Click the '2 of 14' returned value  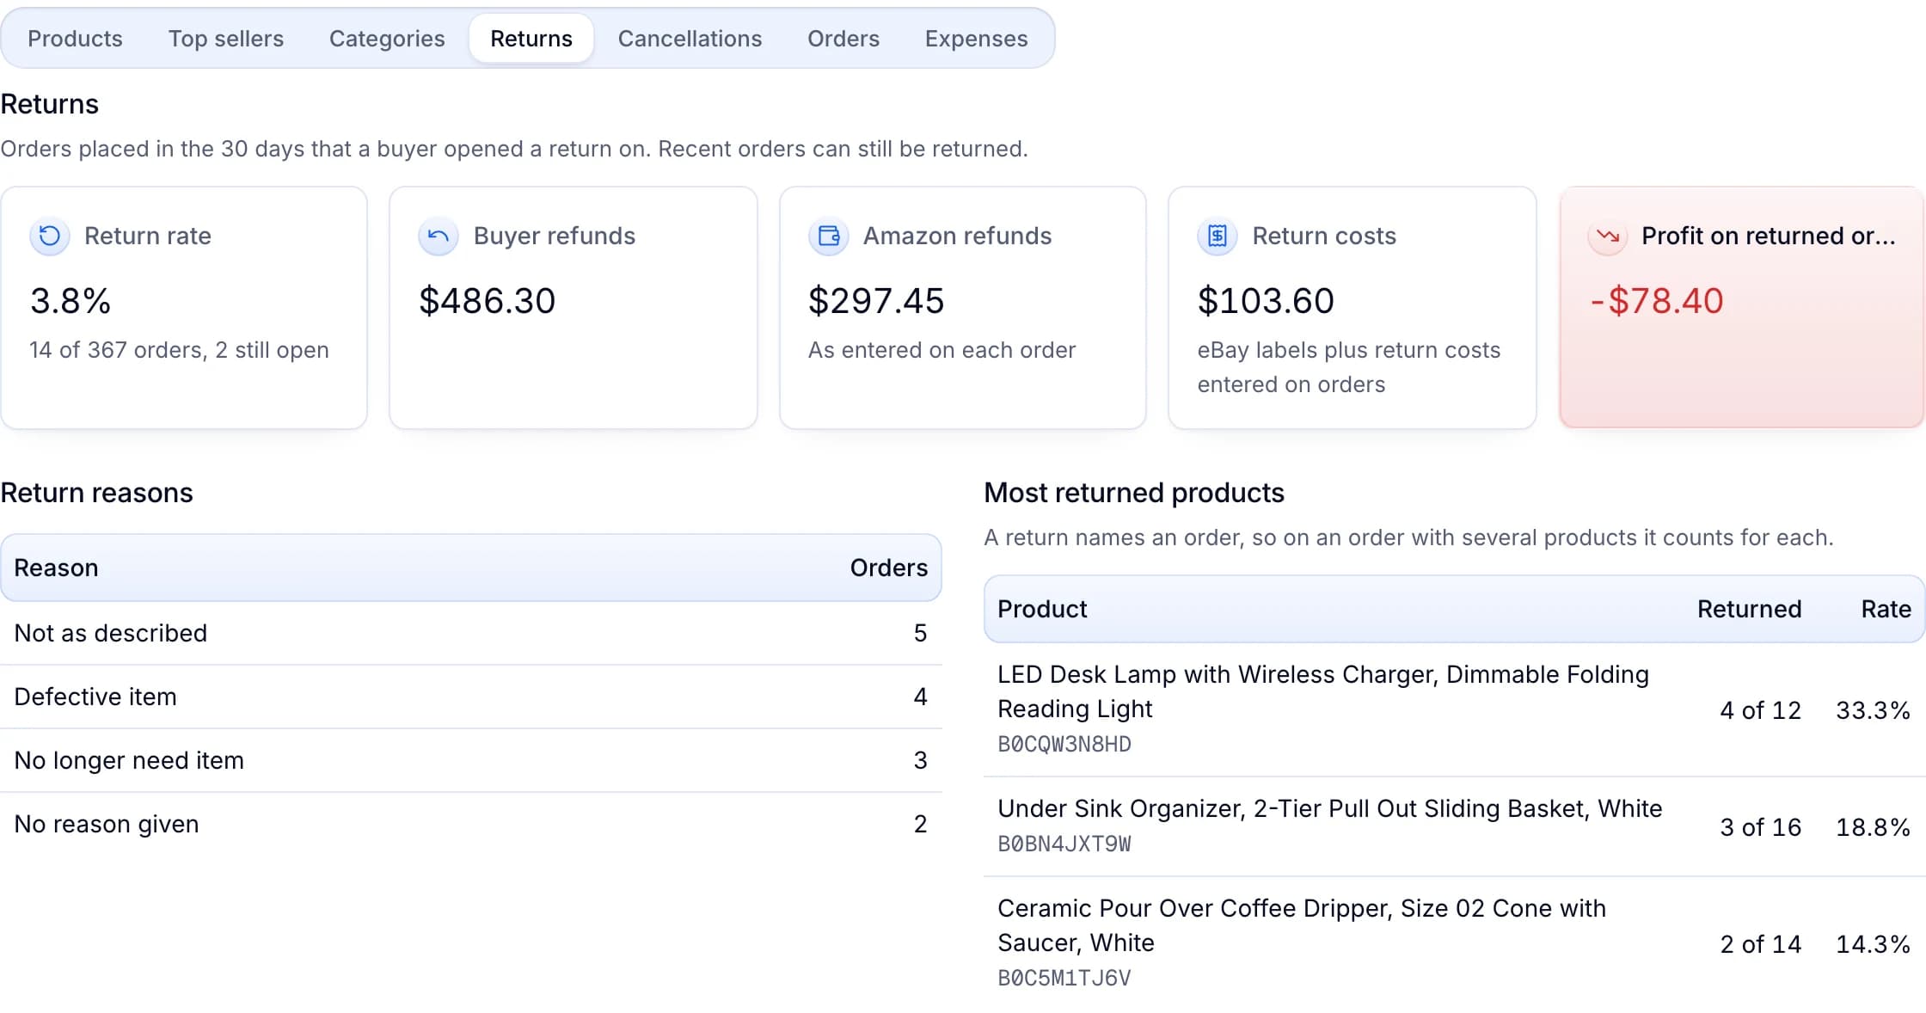1760,945
